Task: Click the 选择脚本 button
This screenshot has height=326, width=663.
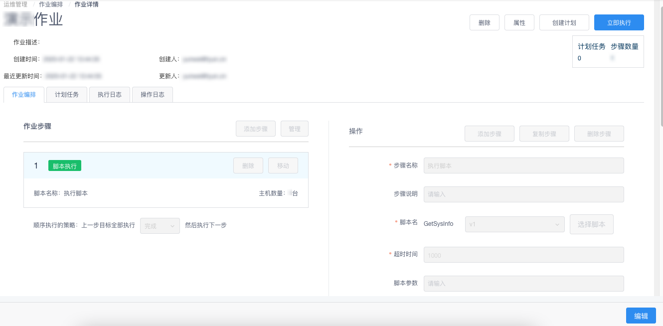Action: coord(591,224)
